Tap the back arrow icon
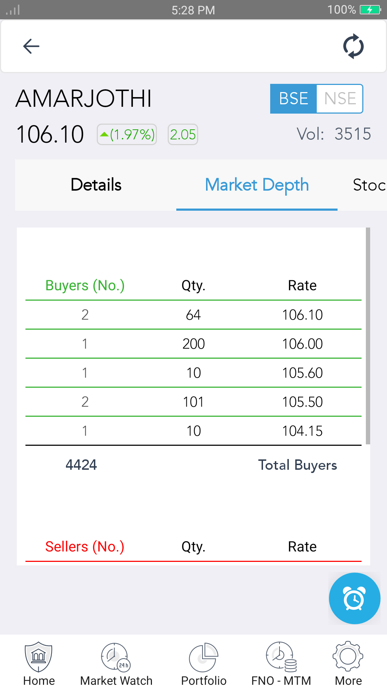This screenshot has width=387, height=688. [x=31, y=46]
